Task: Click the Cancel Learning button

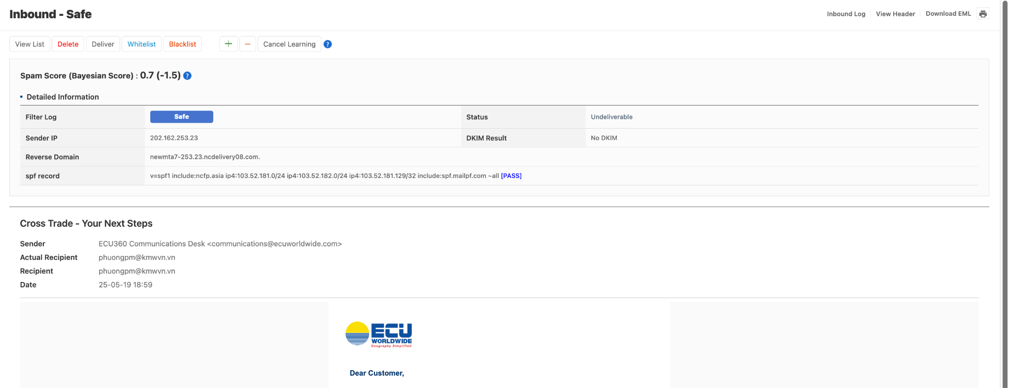Action: (289, 44)
